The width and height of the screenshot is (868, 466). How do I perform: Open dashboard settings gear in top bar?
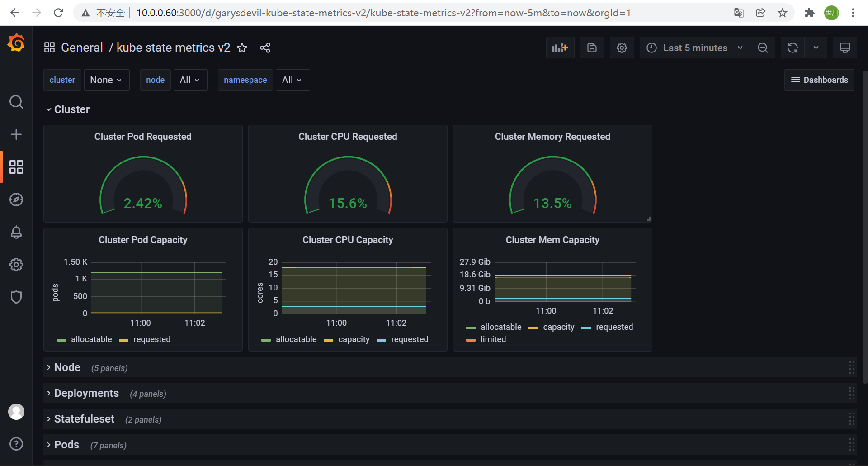point(622,48)
